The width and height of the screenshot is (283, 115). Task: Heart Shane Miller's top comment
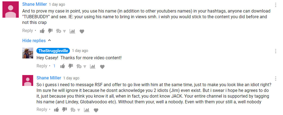(82, 32)
